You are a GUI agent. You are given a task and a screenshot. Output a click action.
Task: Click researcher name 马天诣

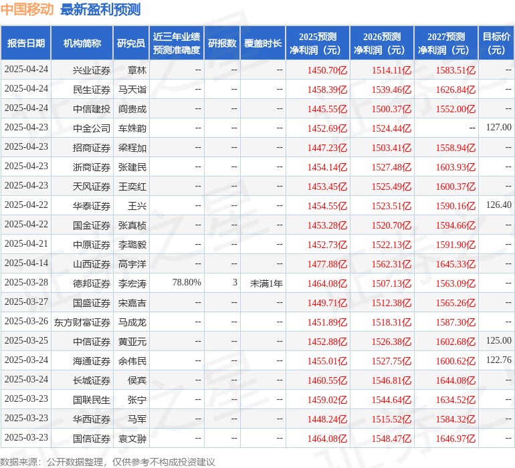(x=132, y=90)
